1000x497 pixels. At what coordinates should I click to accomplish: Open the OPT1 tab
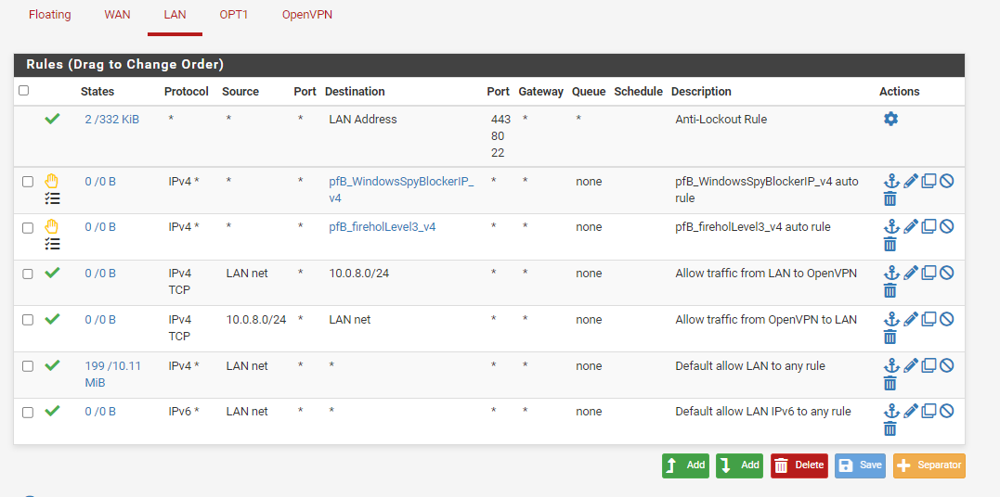coord(233,15)
